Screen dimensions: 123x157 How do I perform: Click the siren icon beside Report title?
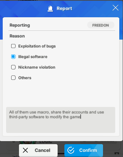(50, 9)
